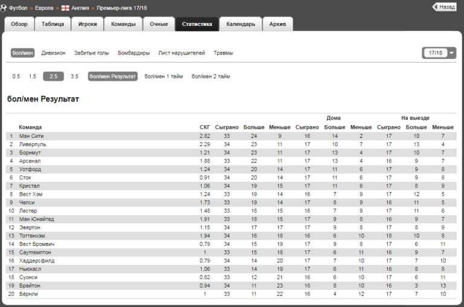Open the Травмы section

click(223, 53)
